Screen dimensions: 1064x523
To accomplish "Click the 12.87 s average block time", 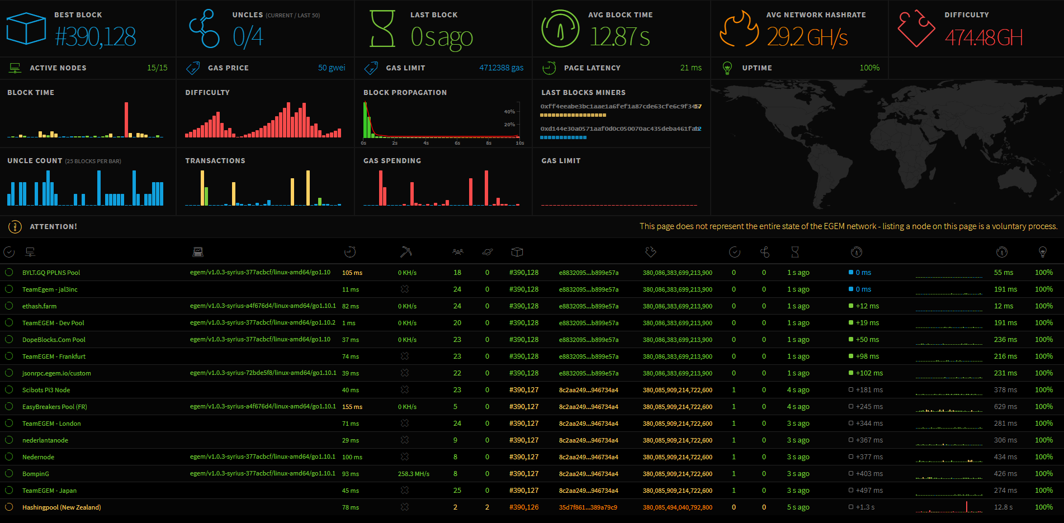I will [x=619, y=37].
